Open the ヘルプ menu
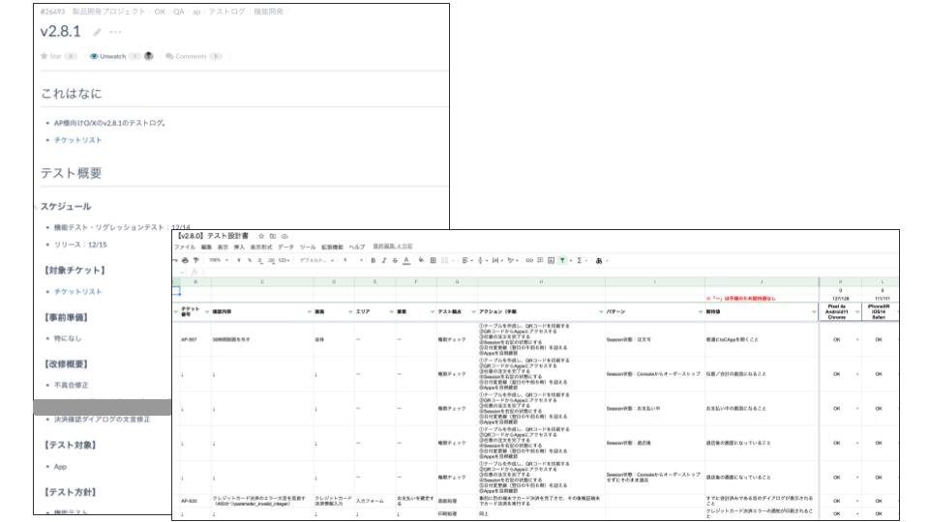The width and height of the screenshot is (929, 522). pyautogui.click(x=357, y=246)
